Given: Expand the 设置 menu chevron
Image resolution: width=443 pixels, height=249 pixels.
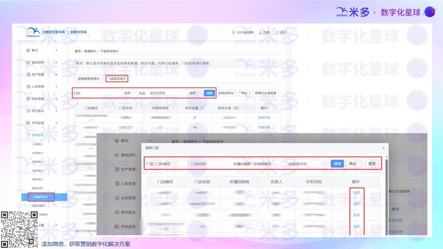Looking at the screenshot, I should pyautogui.click(x=56, y=225).
